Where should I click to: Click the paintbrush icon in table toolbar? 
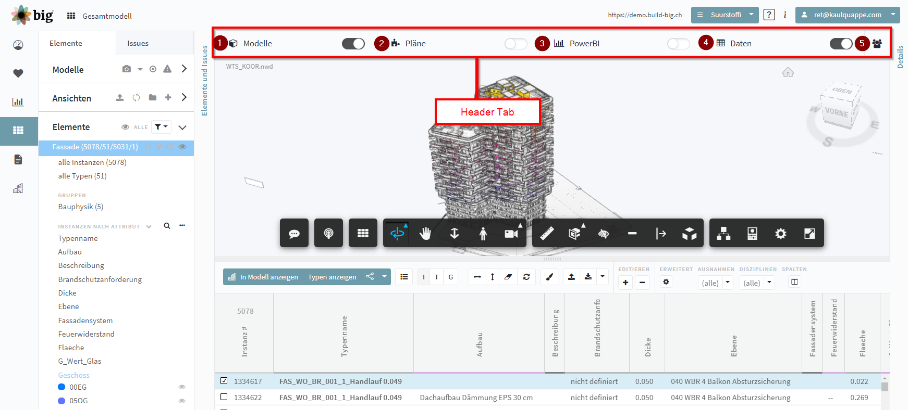pos(549,277)
